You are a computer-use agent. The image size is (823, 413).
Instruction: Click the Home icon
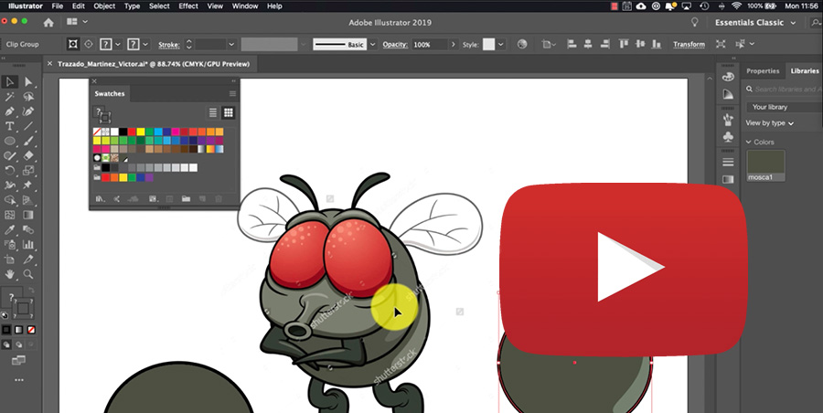[48, 23]
